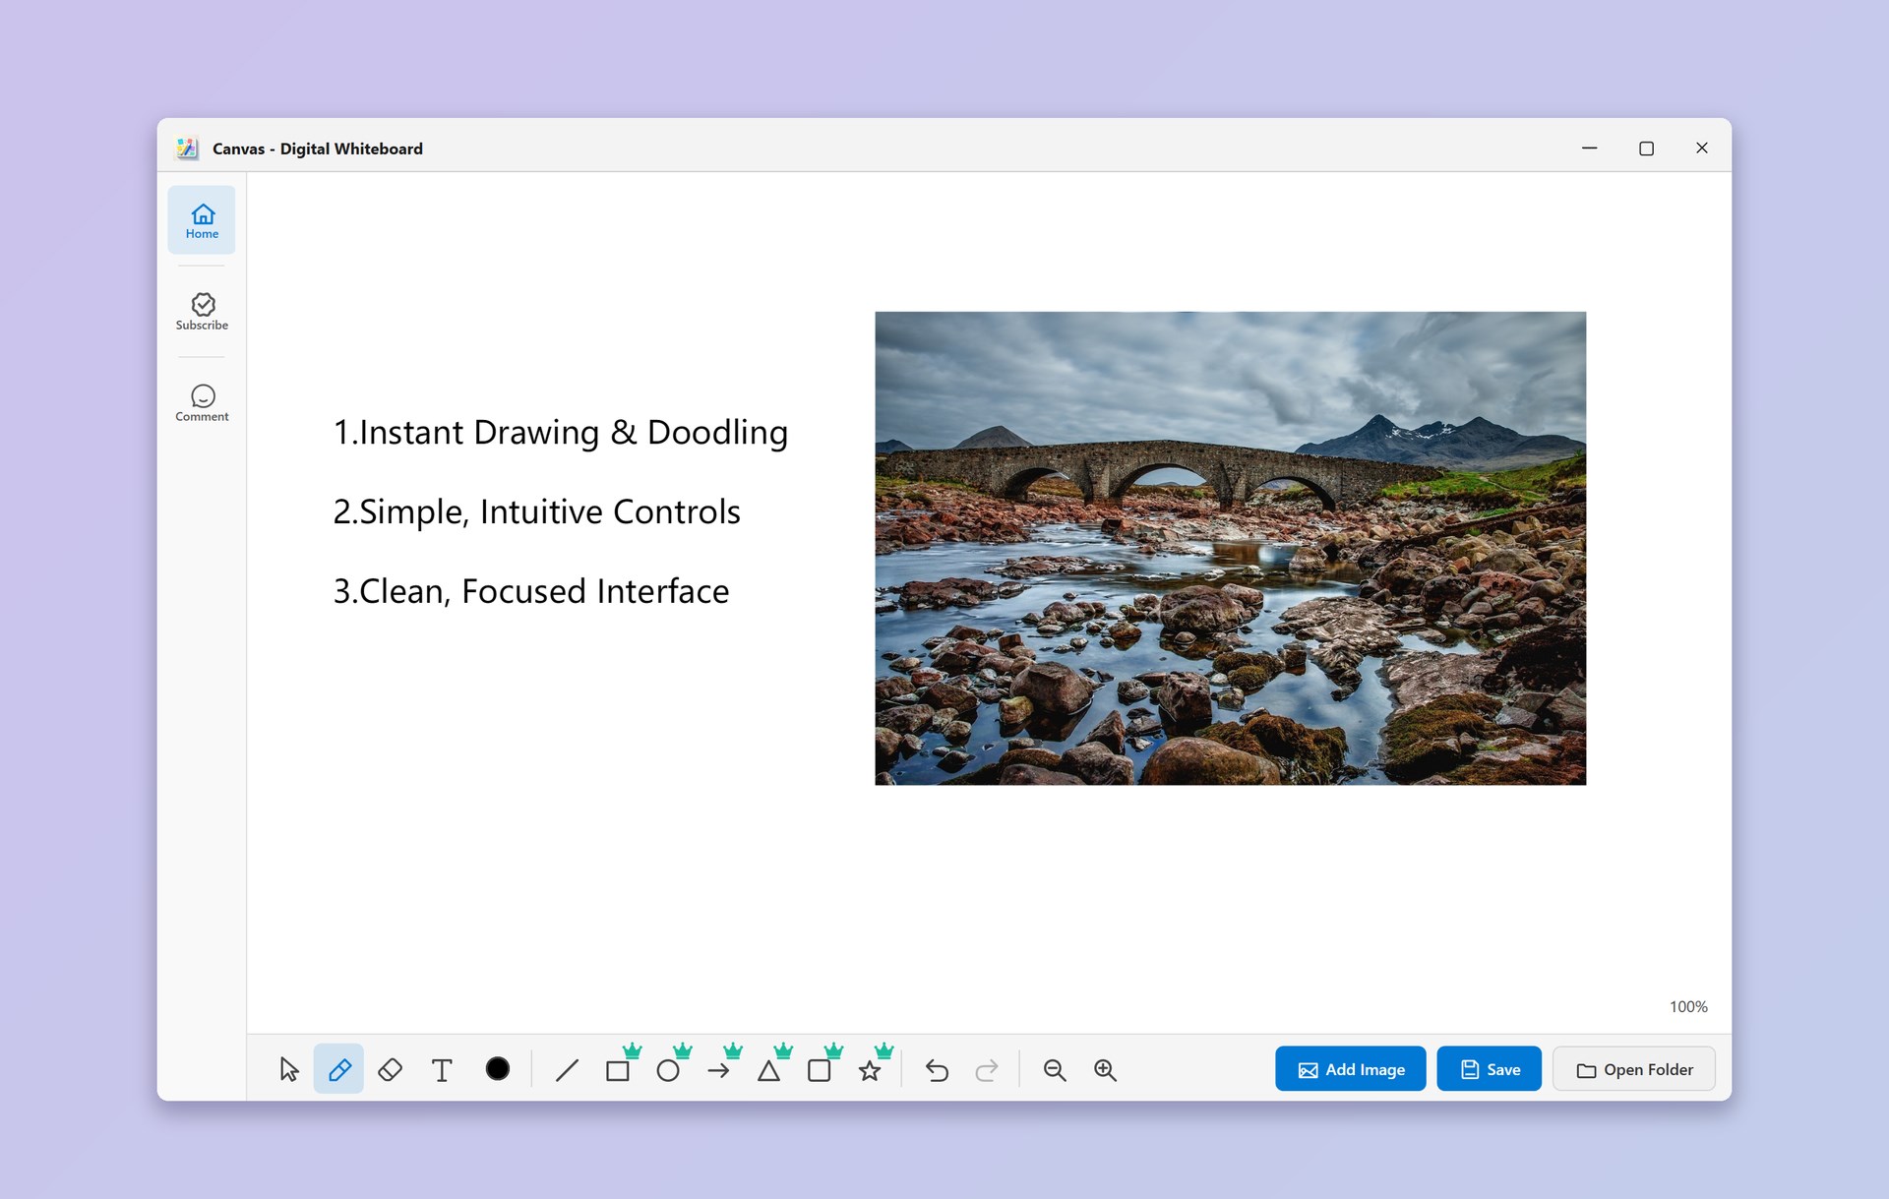Activate the pen drawing tool
The height and width of the screenshot is (1199, 1889).
339,1069
